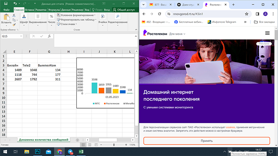Cut selection with the scissors icon
This screenshot has height=156, width=278.
click(14, 16)
